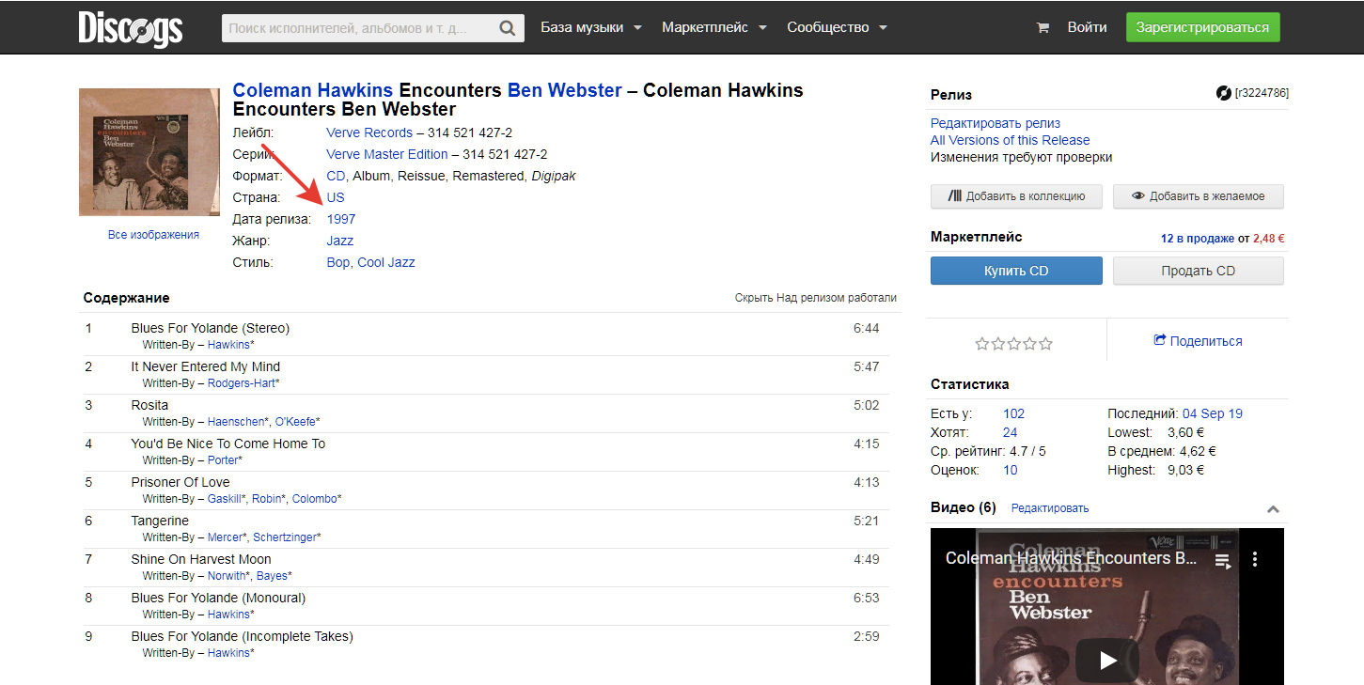The height and width of the screenshot is (685, 1364).
Task: Click the last sold date 04 Sep 19
Action: 1213,413
